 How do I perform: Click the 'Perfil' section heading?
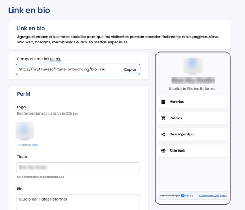tap(23, 94)
